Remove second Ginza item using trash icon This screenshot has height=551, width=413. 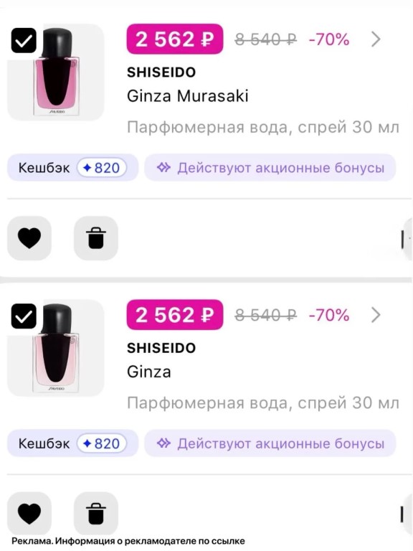click(x=96, y=514)
